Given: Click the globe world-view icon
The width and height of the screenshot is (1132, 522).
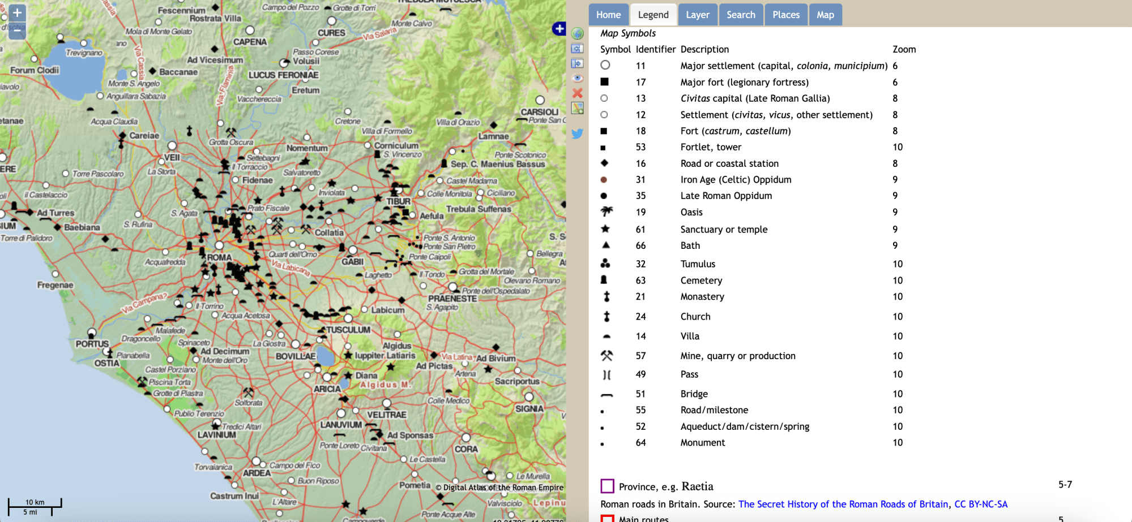Looking at the screenshot, I should (x=577, y=34).
